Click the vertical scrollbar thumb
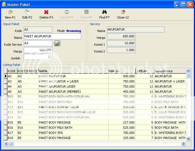 pyautogui.click(x=188, y=76)
